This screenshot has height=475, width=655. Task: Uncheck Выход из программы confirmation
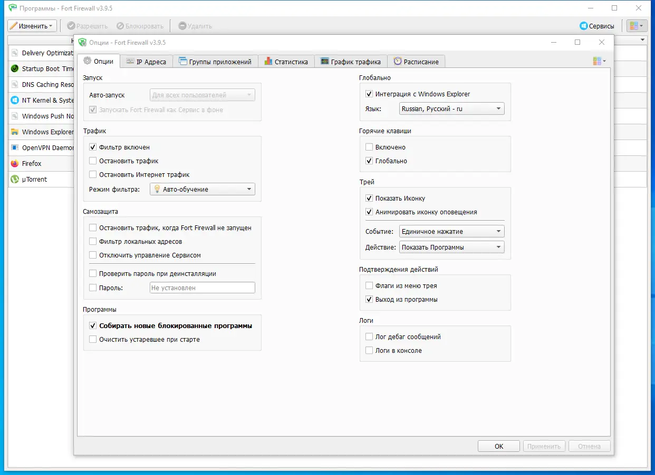369,300
